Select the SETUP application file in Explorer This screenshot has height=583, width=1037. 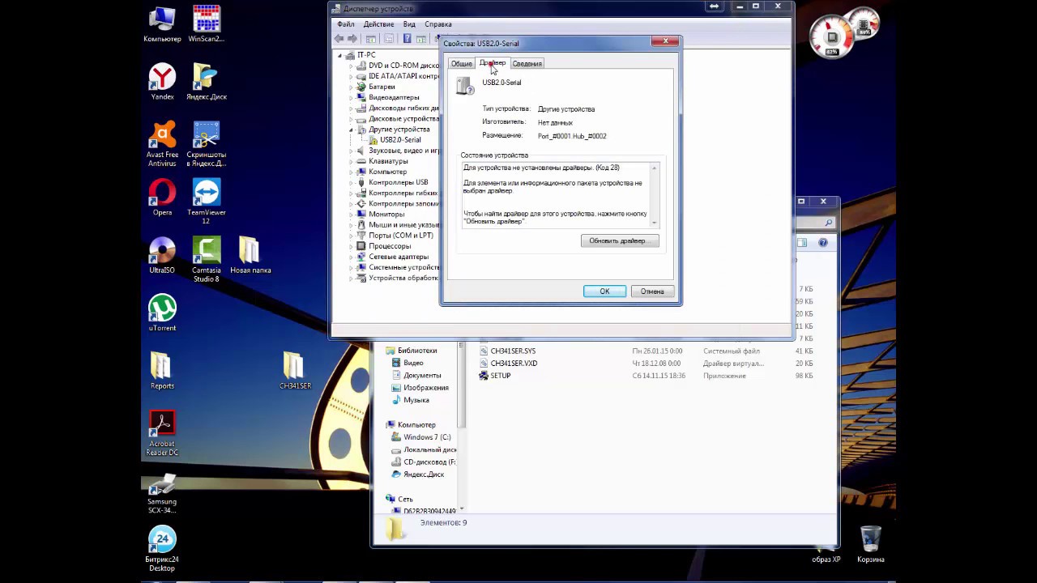point(500,376)
